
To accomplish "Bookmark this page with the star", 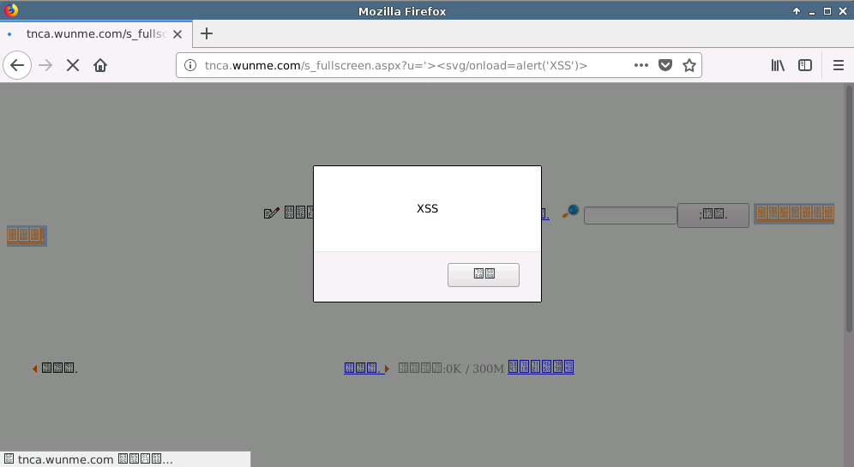I will pyautogui.click(x=689, y=65).
